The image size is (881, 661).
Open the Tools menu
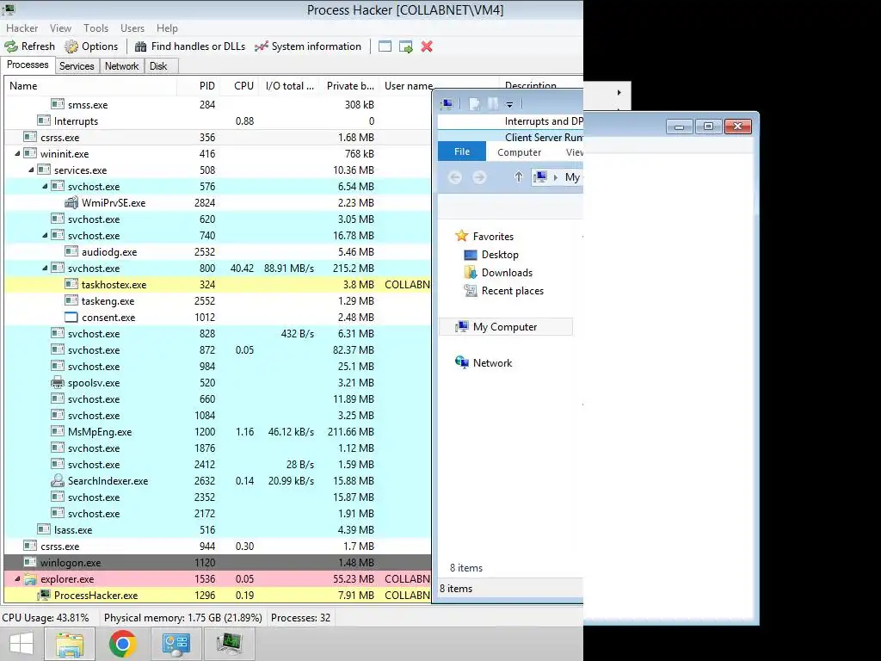(x=95, y=28)
